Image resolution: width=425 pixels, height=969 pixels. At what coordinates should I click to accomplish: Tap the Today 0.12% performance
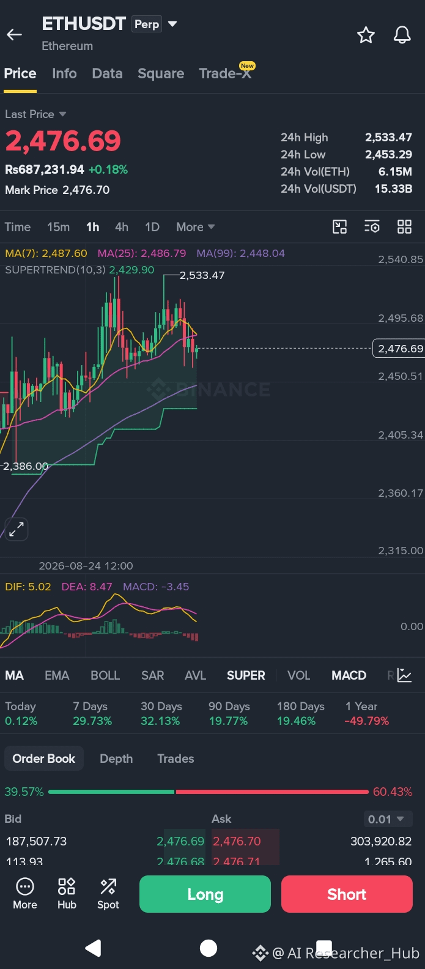21,713
